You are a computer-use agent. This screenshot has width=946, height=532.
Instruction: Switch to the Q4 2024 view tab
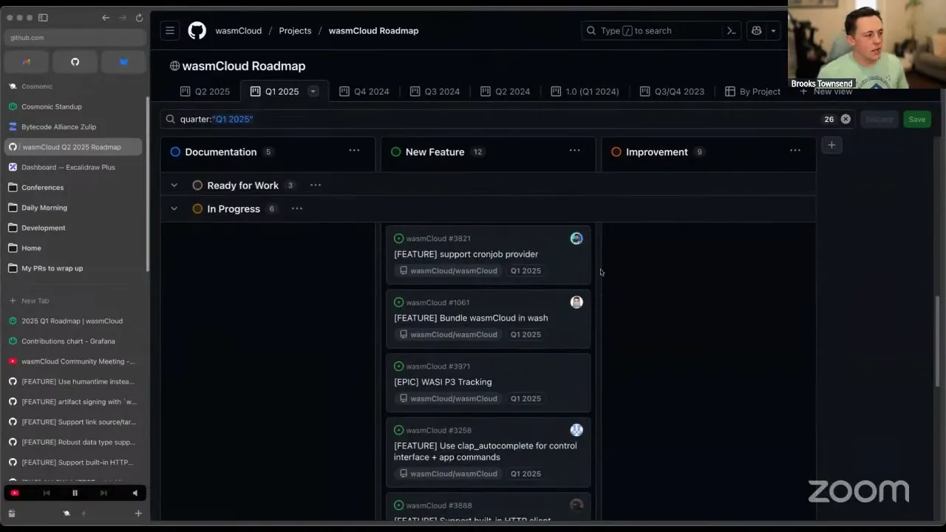pos(364,92)
